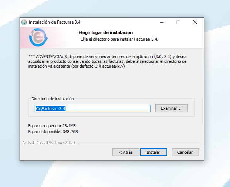Go back with the Atrás button
230x187 pixels.
point(126,152)
